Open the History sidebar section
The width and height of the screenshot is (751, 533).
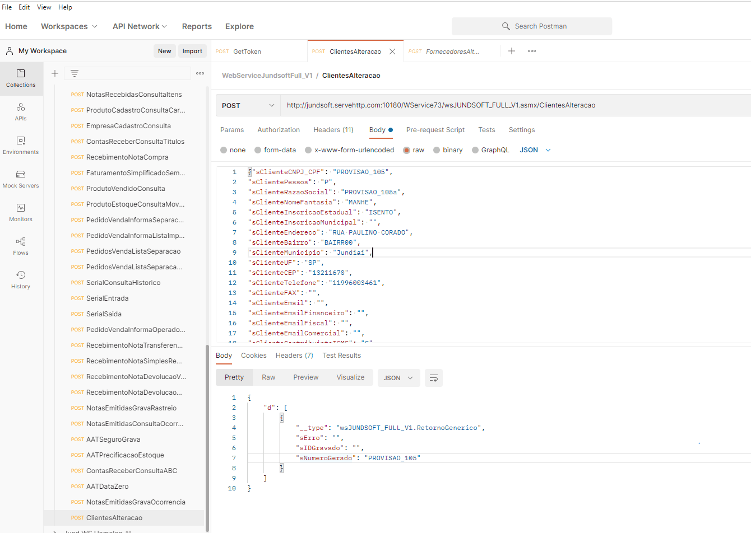click(21, 279)
